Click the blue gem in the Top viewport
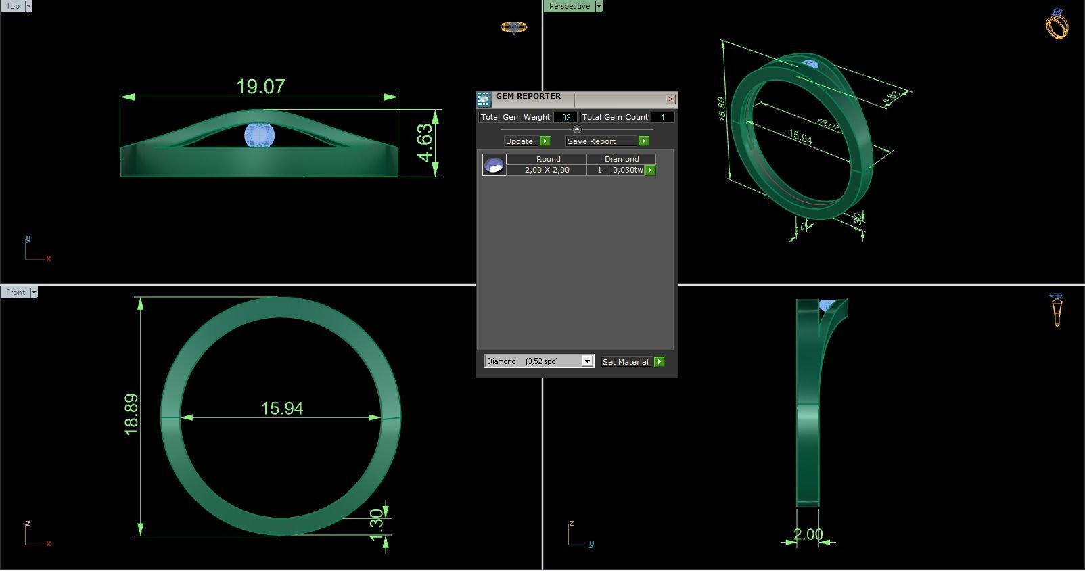The width and height of the screenshot is (1085, 571). [x=259, y=135]
